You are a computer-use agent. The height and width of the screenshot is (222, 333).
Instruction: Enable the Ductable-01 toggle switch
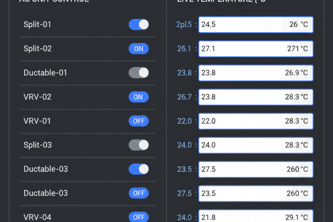(x=138, y=73)
